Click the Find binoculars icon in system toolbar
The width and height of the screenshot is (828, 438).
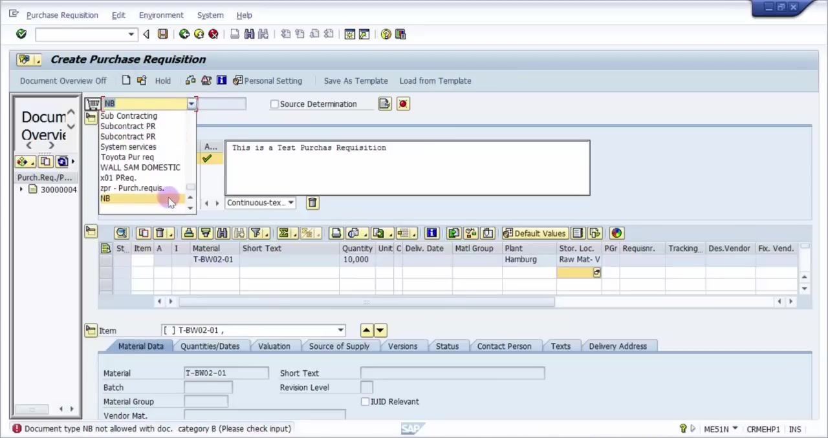click(x=249, y=34)
